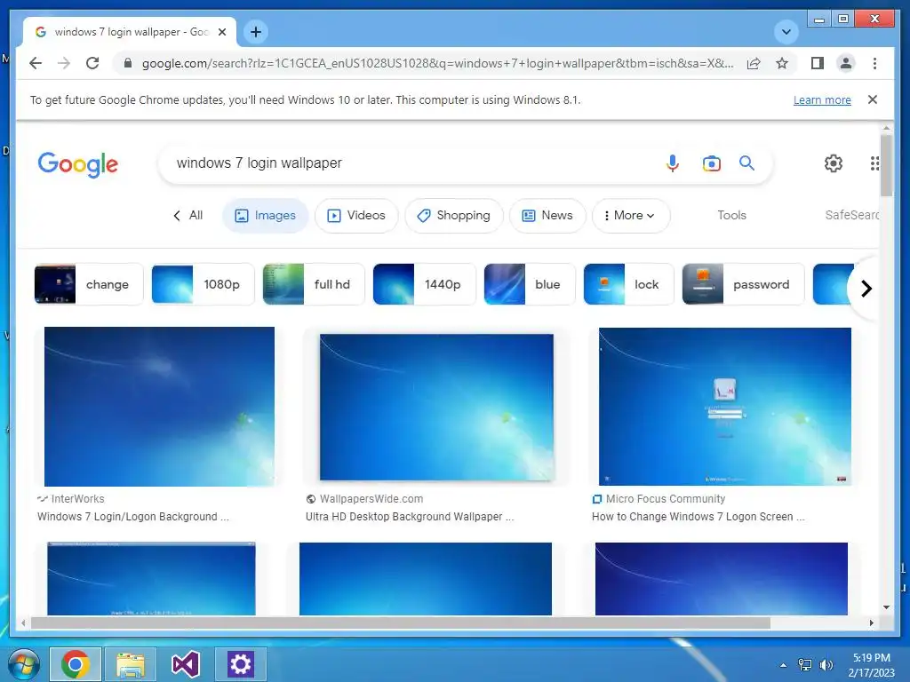Open Chrome three-dot menu
This screenshot has height=682, width=910.
[x=874, y=63]
